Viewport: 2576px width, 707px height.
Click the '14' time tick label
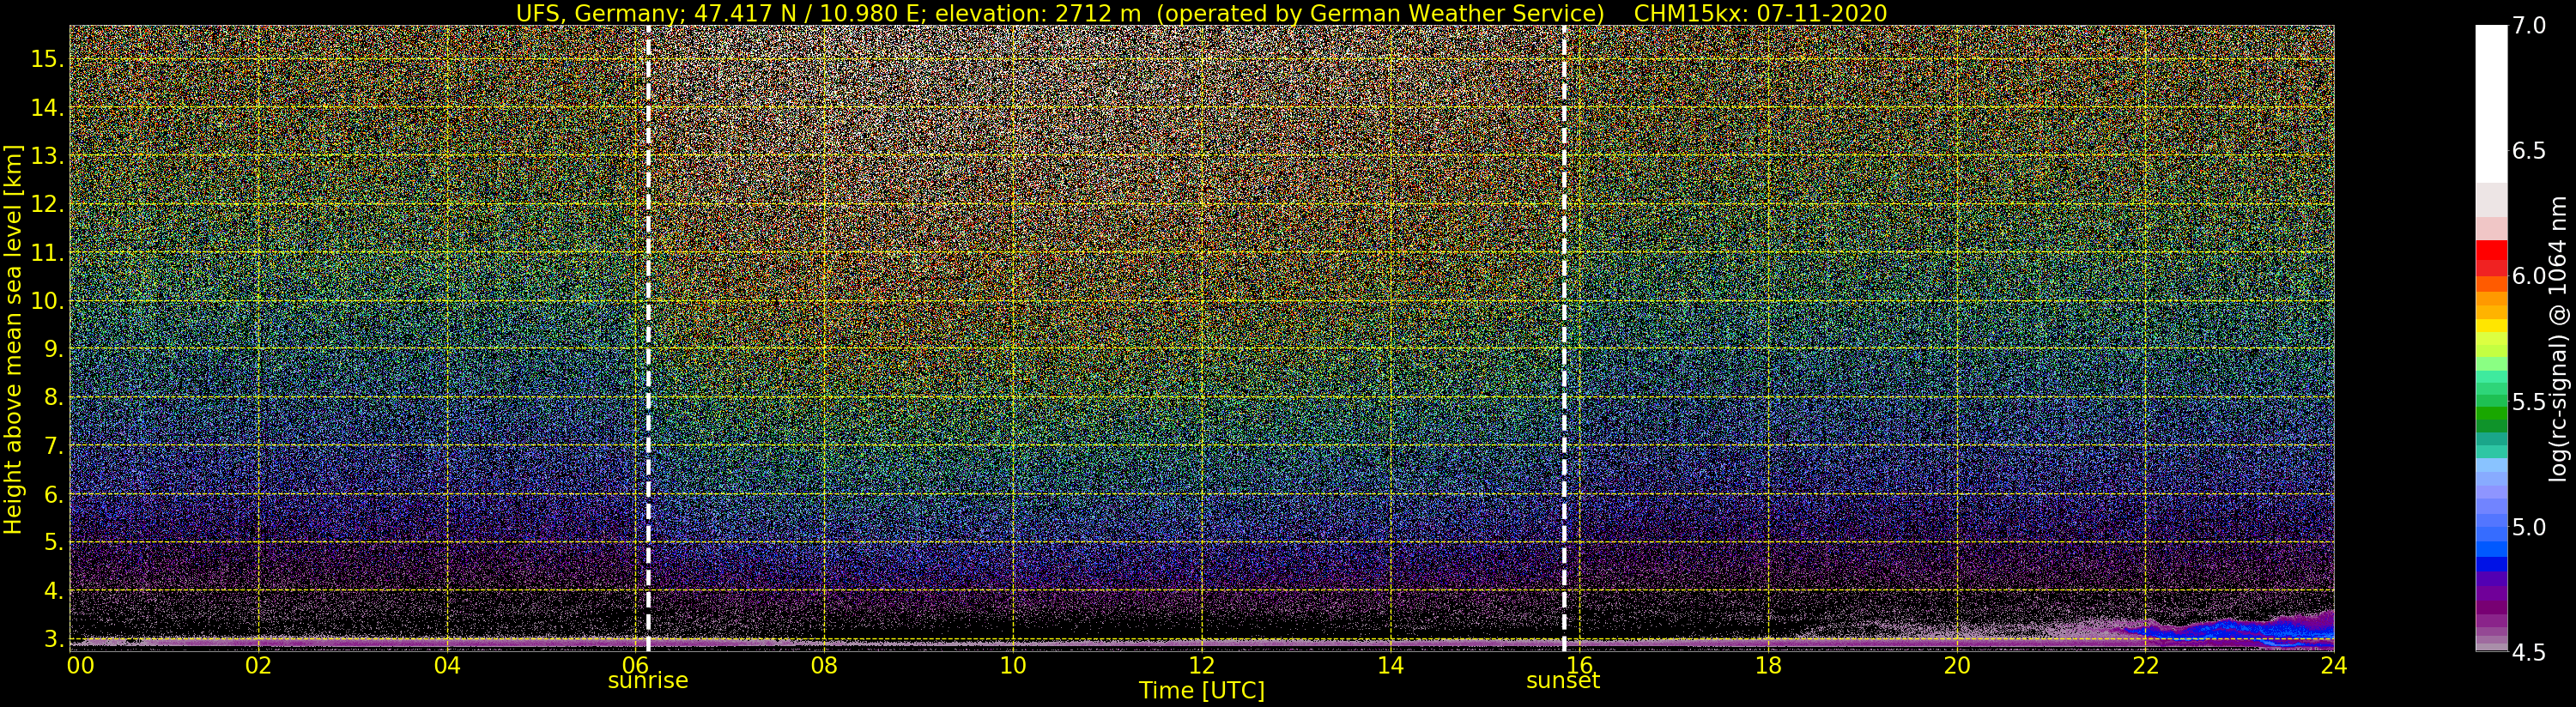1390,665
